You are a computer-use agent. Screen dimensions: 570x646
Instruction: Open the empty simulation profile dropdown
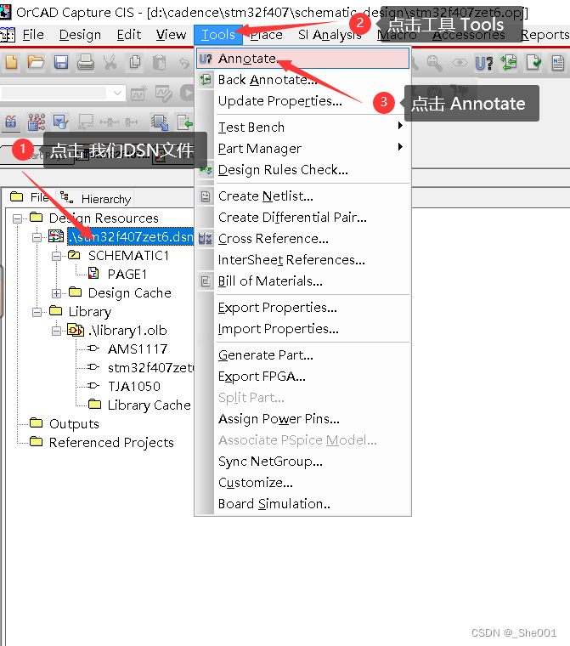[117, 93]
